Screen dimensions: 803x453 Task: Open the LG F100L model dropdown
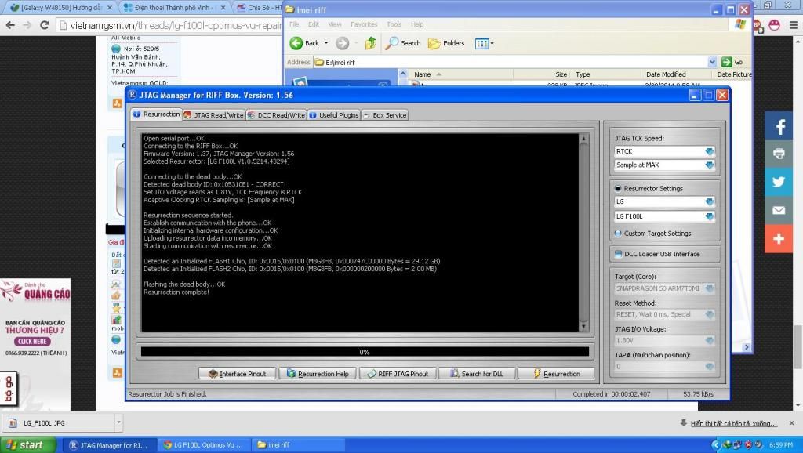tap(709, 216)
